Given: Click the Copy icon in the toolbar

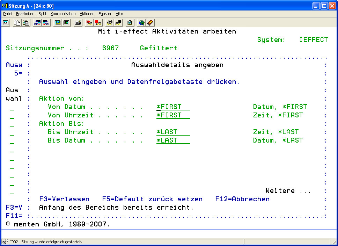Looking at the screenshot, I should pos(17,23).
